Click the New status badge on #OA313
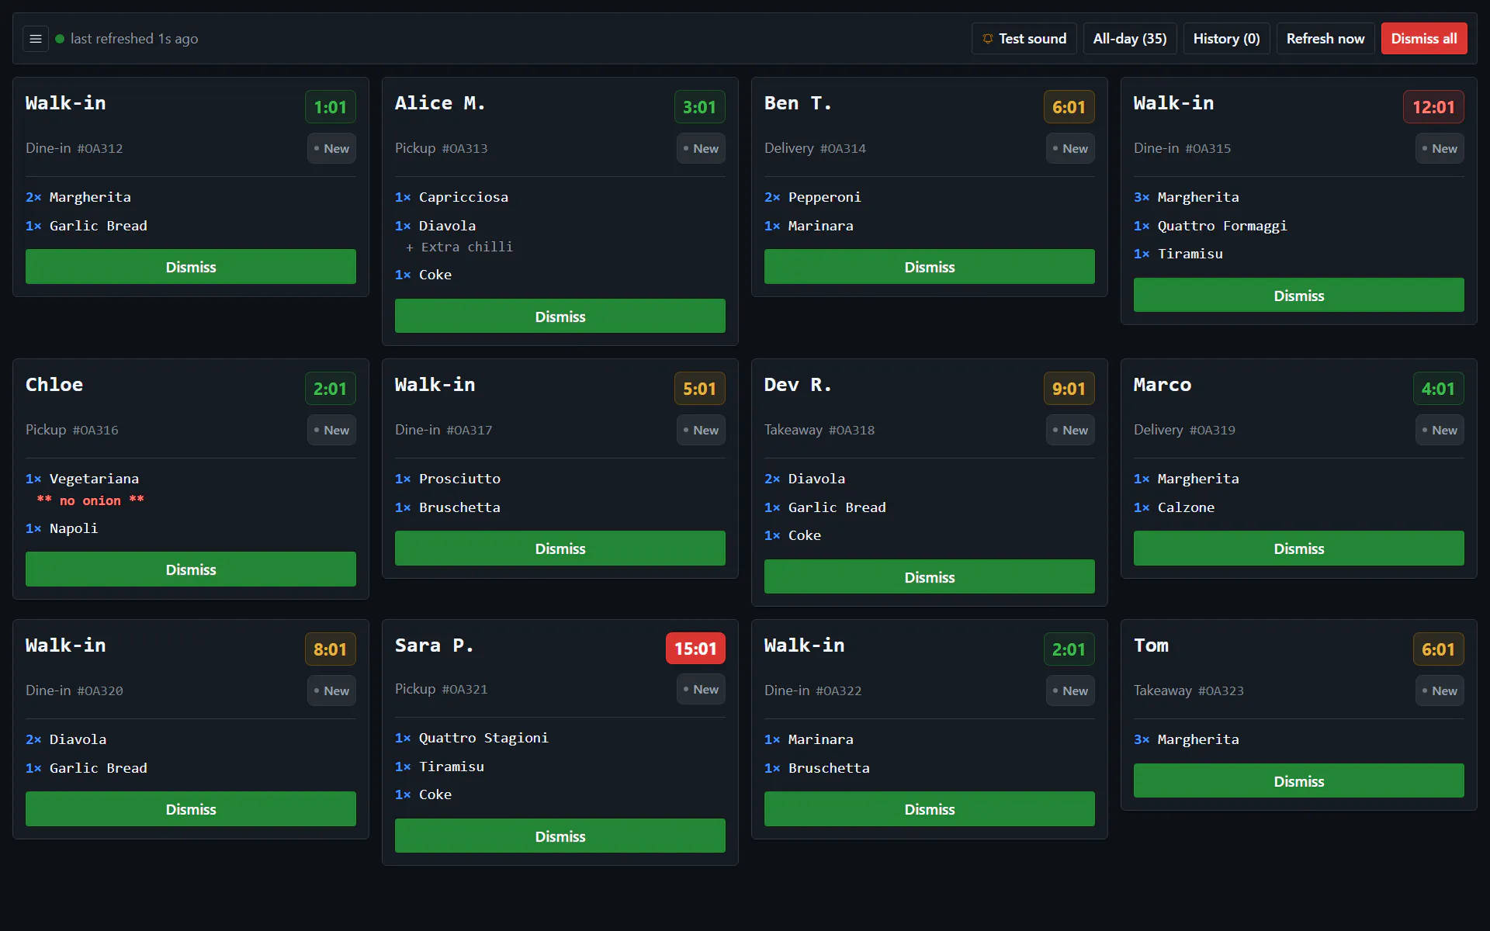The image size is (1490, 931). [x=701, y=148]
